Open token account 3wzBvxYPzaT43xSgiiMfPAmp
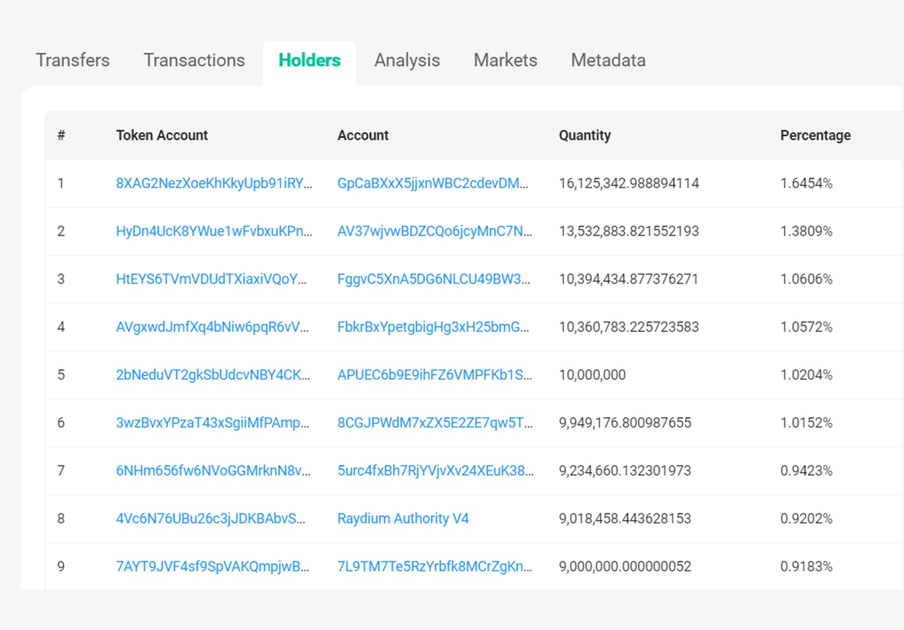 click(212, 423)
